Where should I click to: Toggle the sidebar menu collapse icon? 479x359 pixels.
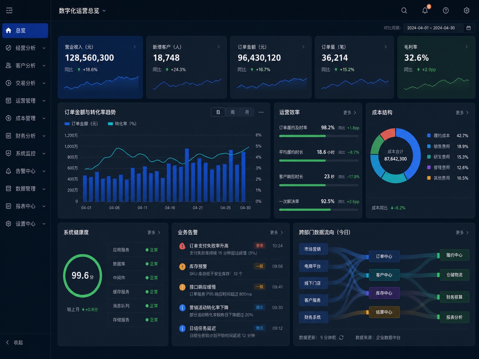point(9,11)
